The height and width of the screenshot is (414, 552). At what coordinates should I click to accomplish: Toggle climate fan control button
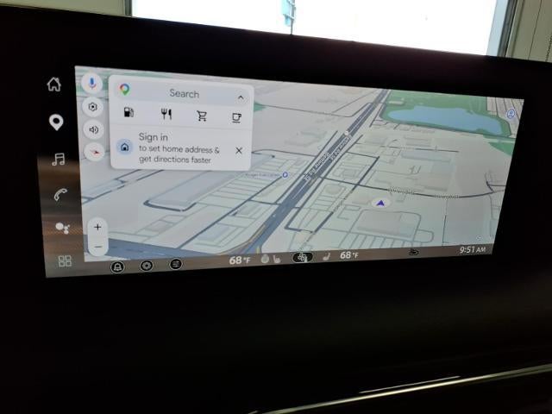point(303,258)
